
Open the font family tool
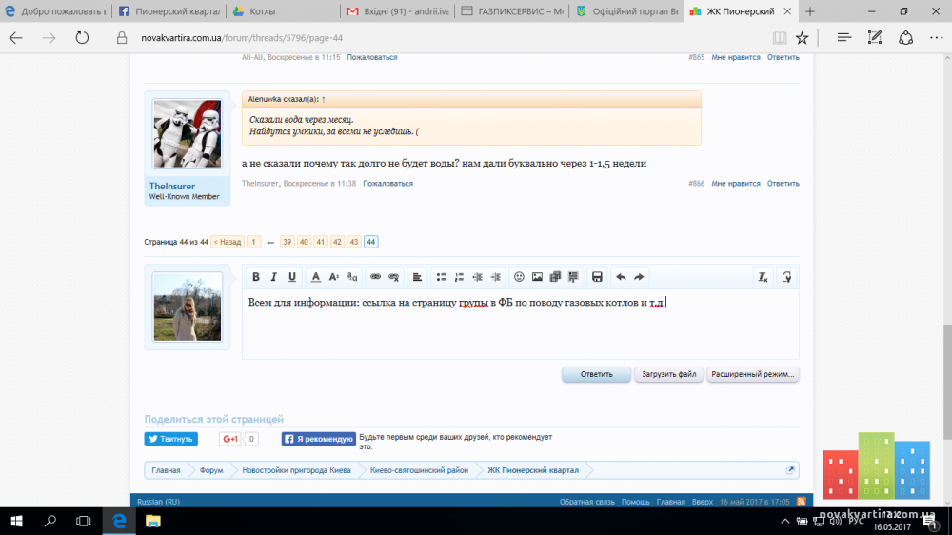(352, 277)
